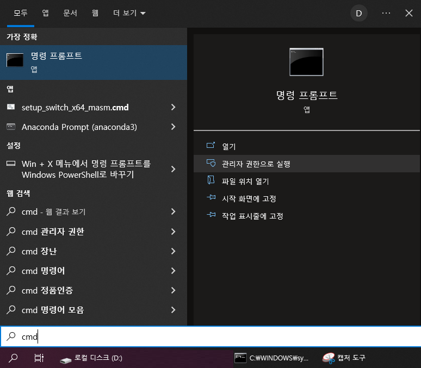This screenshot has width=421, height=368.
Task: Click the magnifier icon in search box
Action: pyautogui.click(x=11, y=336)
